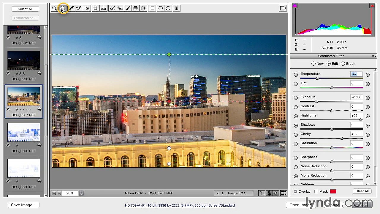Click the red gradient end handle
The height and width of the screenshot is (214, 380).
tap(169, 102)
